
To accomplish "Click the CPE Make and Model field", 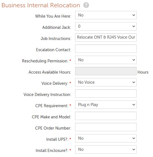I will (x=106, y=116).
